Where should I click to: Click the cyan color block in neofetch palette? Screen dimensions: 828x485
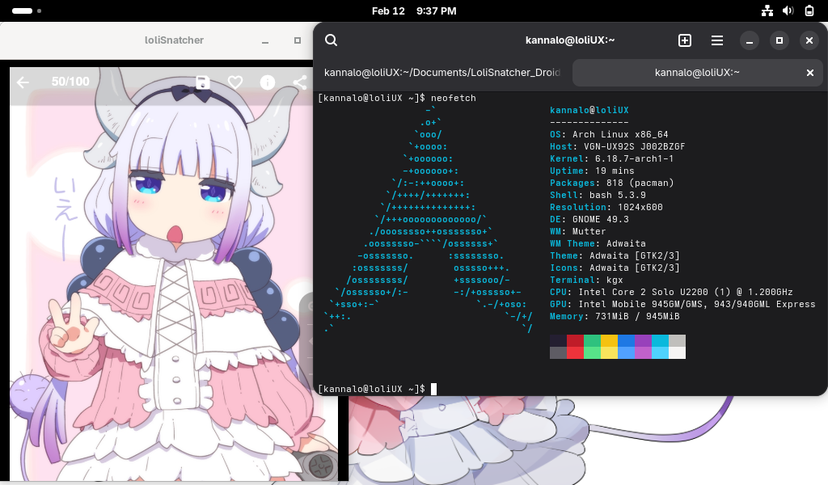pyautogui.click(x=660, y=347)
